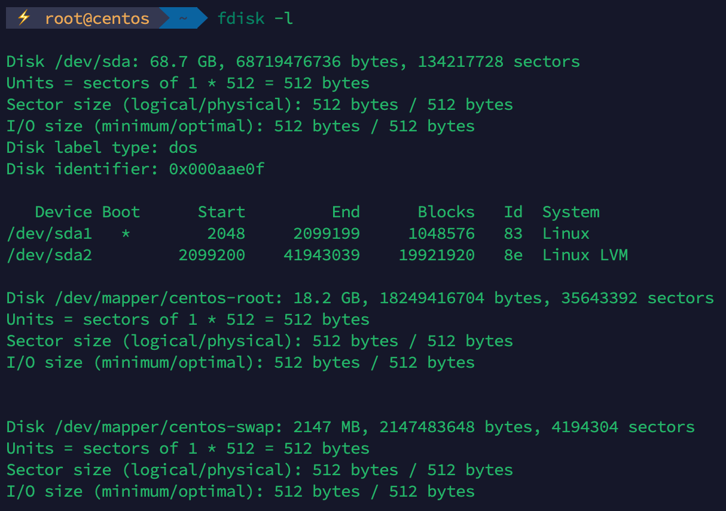Click the lightning bolt prompt icon
Viewport: 726px width, 511px height.
tap(23, 19)
